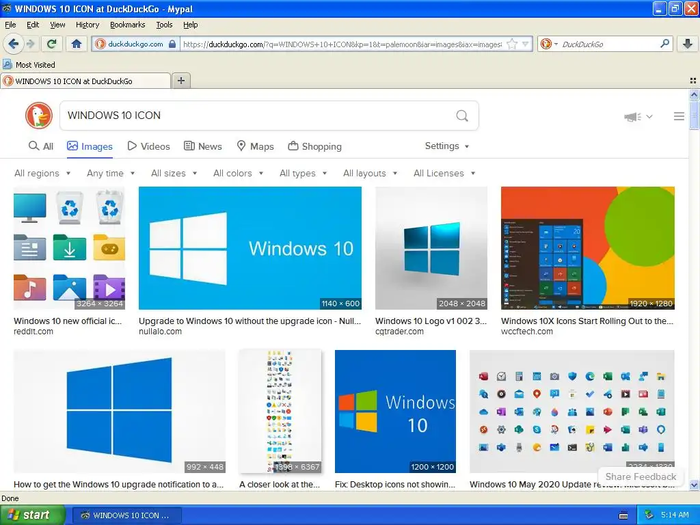Viewport: 700px width, 525px height.
Task: Open the wccftech.com source link
Action: click(x=527, y=332)
